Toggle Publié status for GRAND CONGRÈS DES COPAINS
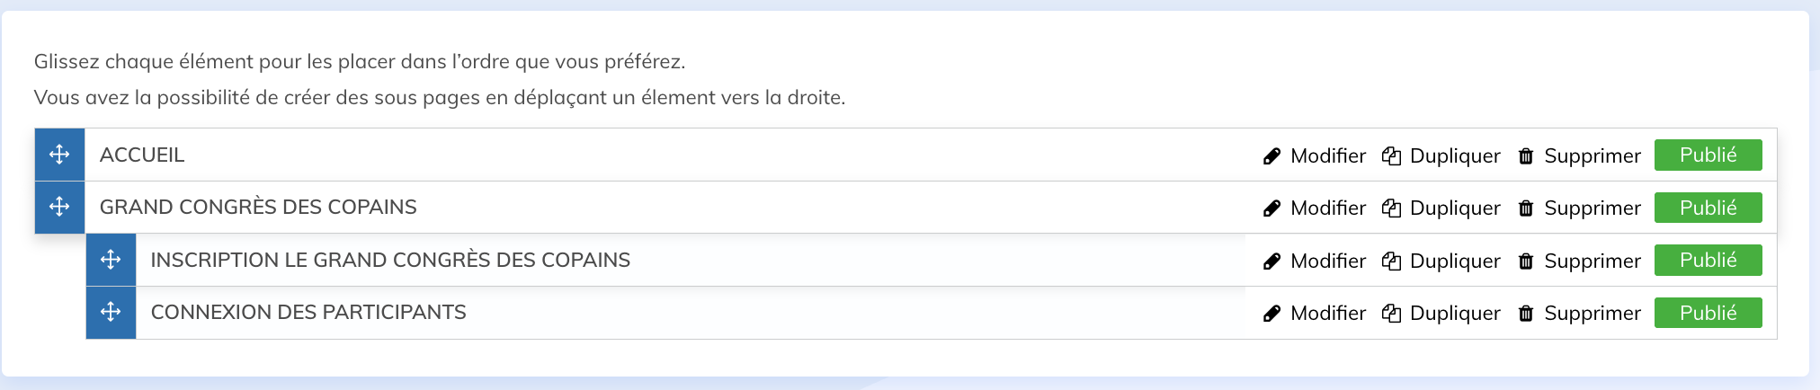Image resolution: width=1820 pixels, height=390 pixels. click(1708, 208)
